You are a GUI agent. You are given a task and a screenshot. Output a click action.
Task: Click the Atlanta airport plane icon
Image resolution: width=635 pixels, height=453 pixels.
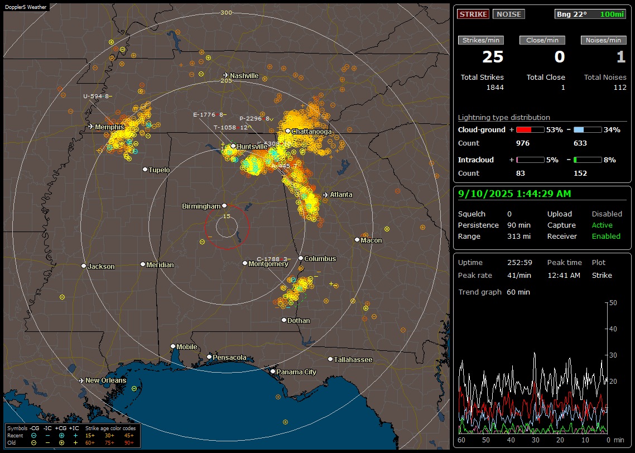pyautogui.click(x=326, y=195)
